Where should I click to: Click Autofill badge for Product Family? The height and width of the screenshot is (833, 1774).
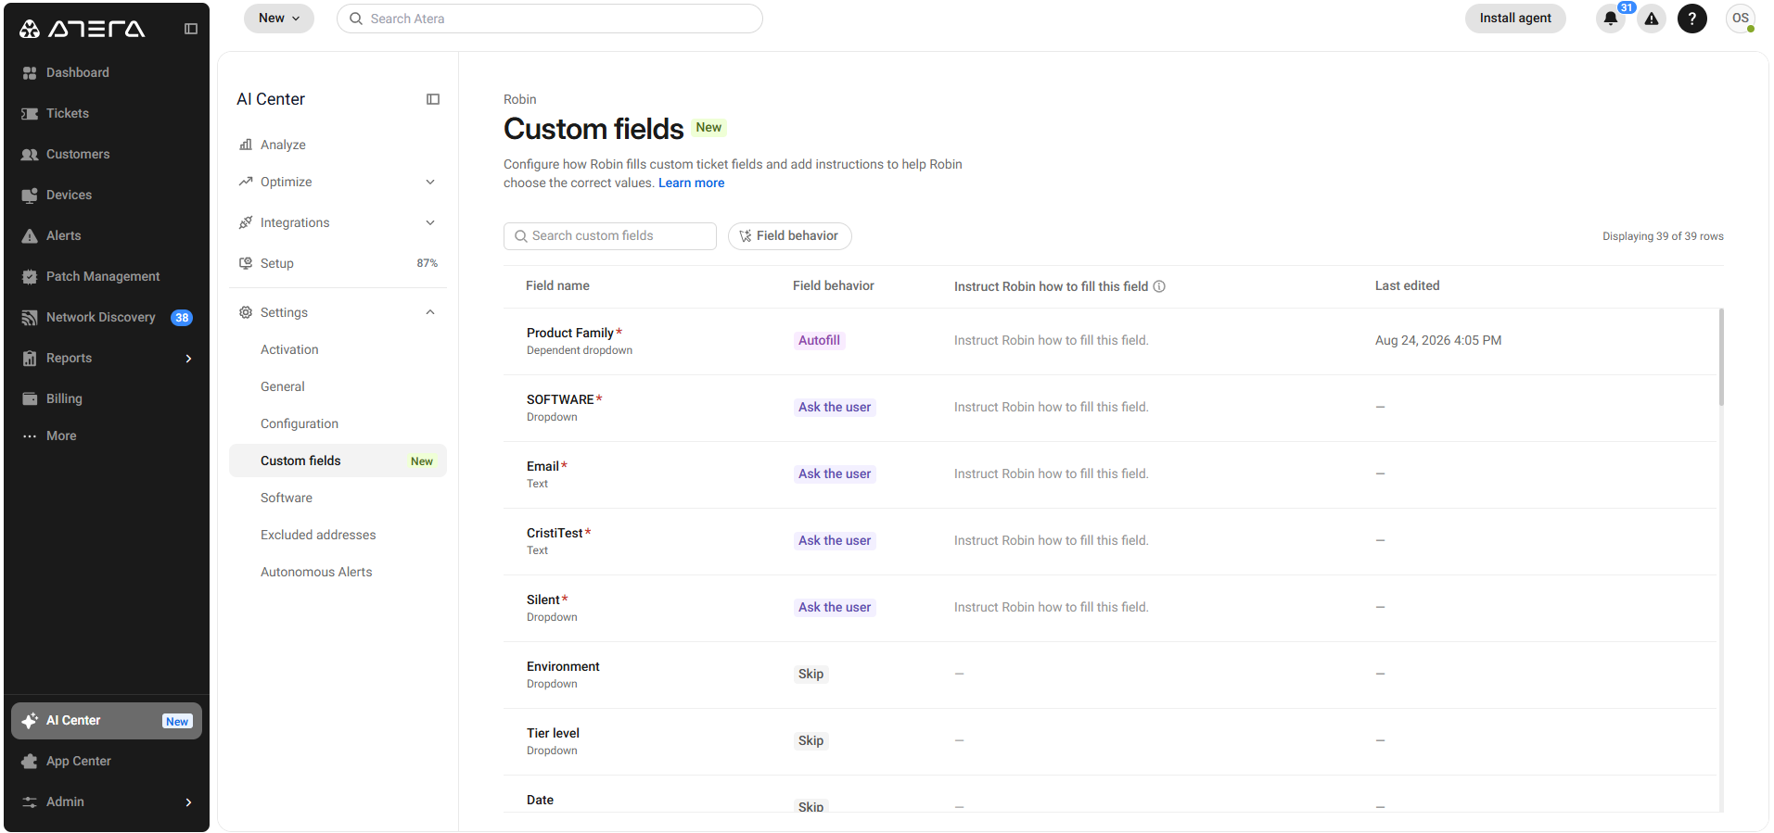point(819,340)
